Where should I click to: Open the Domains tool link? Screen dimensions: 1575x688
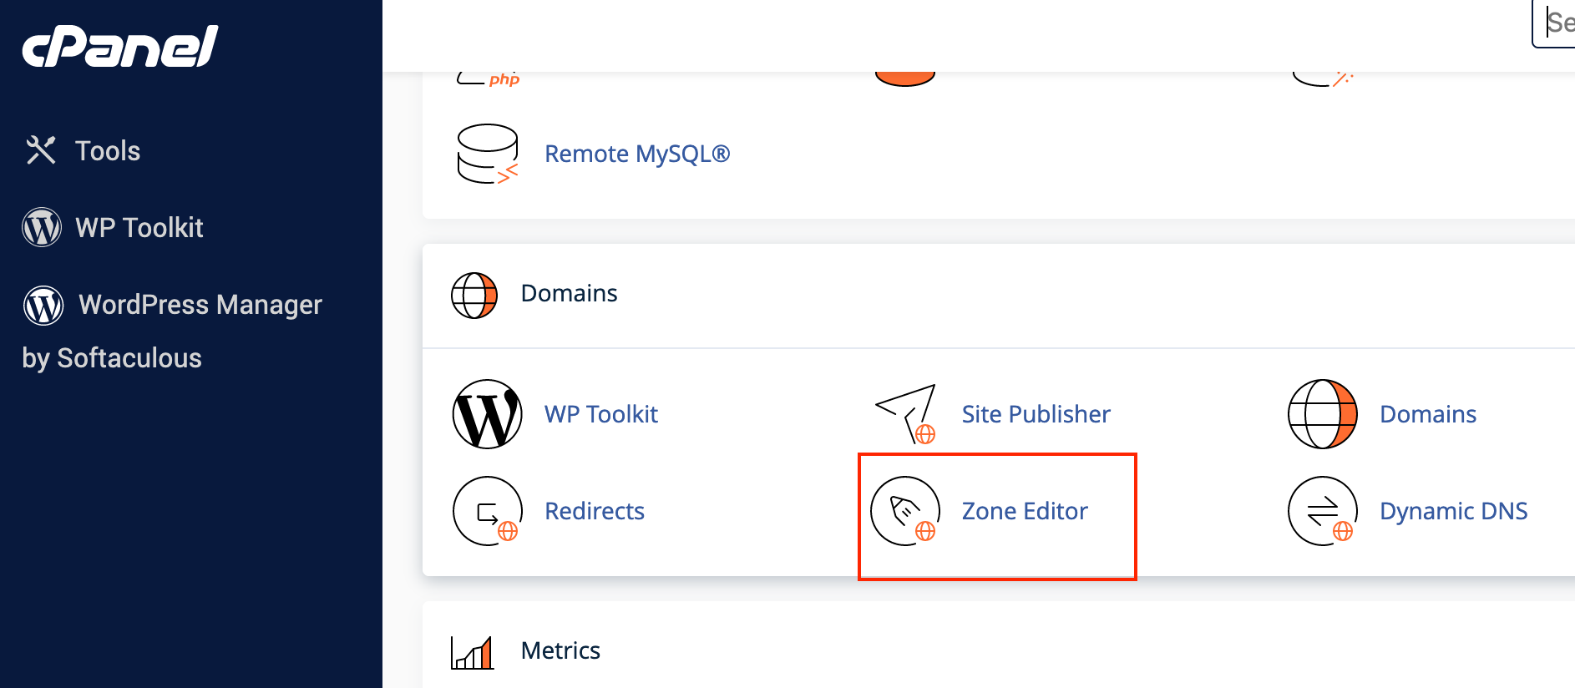(x=1428, y=414)
